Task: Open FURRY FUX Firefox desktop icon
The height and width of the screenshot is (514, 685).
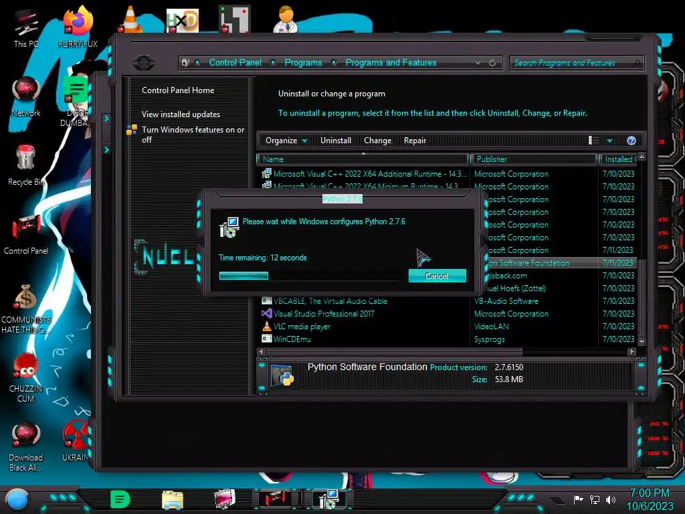Action: click(78, 26)
